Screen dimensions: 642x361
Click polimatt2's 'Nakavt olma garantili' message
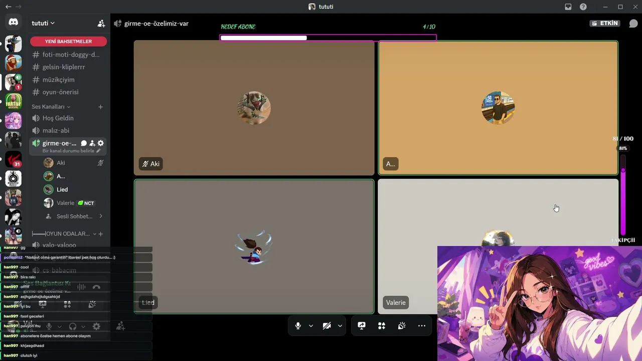76,258
